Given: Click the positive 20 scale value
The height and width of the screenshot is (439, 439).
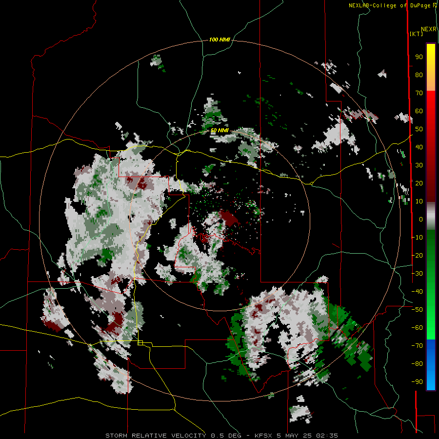Looking at the screenshot, I should [419, 183].
